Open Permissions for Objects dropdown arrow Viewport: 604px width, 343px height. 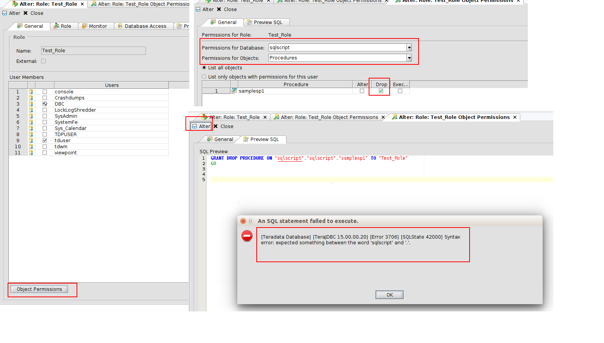click(409, 58)
